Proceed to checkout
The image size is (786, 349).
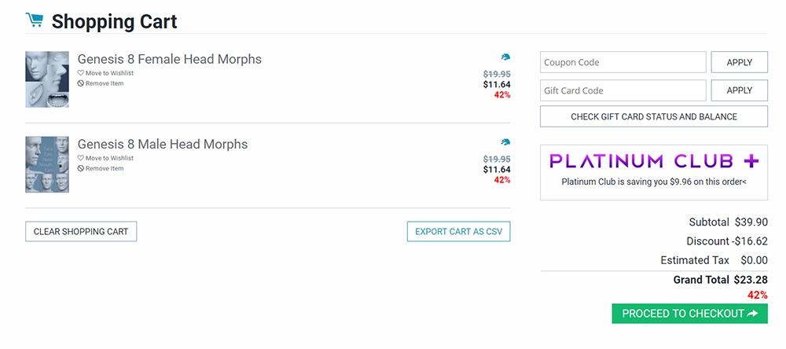689,314
